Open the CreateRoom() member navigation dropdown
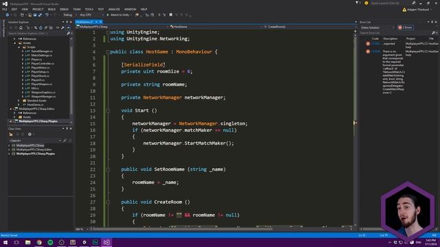This screenshot has height=247, width=440. click(309, 27)
